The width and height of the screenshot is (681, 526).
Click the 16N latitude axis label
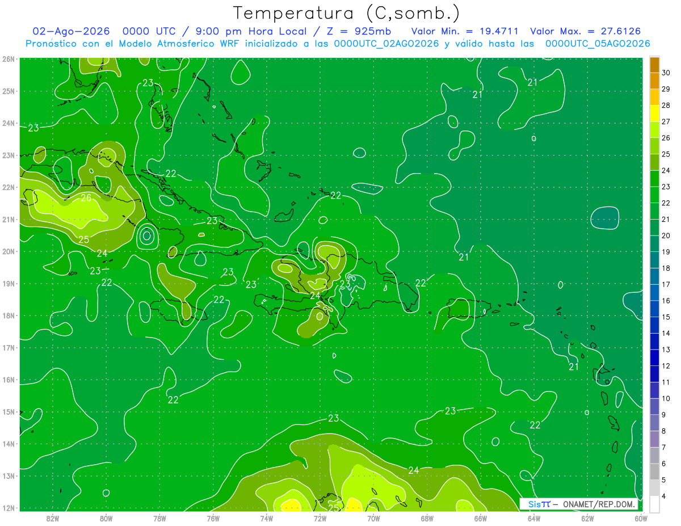tap(9, 380)
